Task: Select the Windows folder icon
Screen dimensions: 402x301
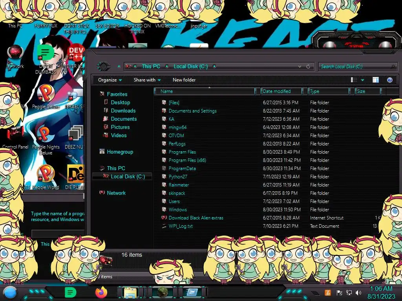Action: 164,209
